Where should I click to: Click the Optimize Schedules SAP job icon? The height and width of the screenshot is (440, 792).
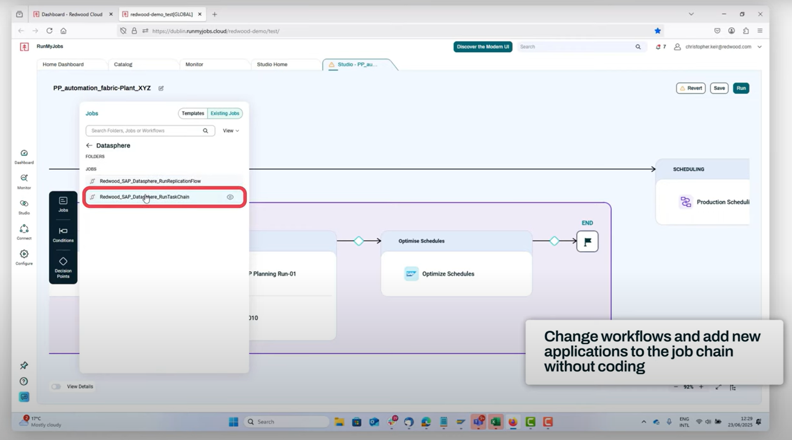tap(411, 274)
